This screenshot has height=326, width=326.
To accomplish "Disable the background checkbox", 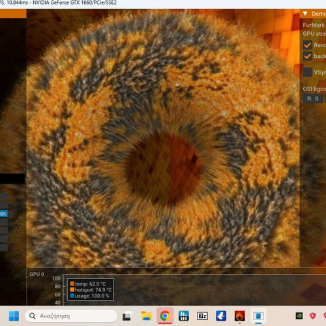I will tap(308, 56).
